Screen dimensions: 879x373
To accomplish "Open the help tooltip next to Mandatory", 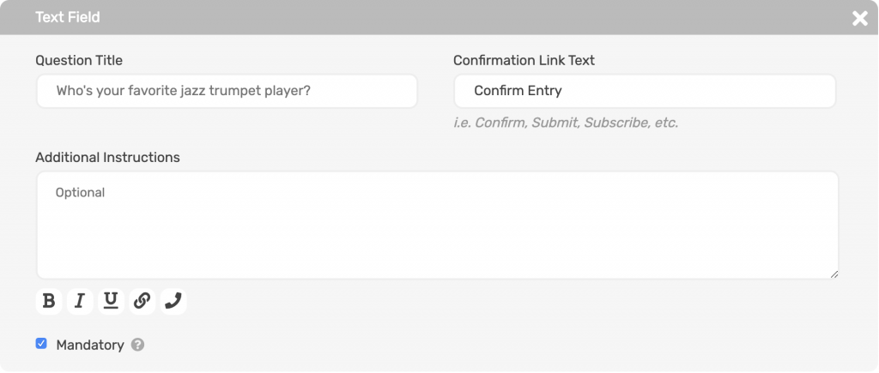I will [137, 345].
